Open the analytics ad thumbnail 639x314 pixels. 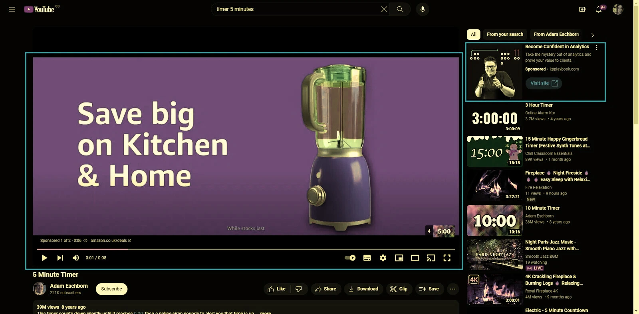pos(494,71)
